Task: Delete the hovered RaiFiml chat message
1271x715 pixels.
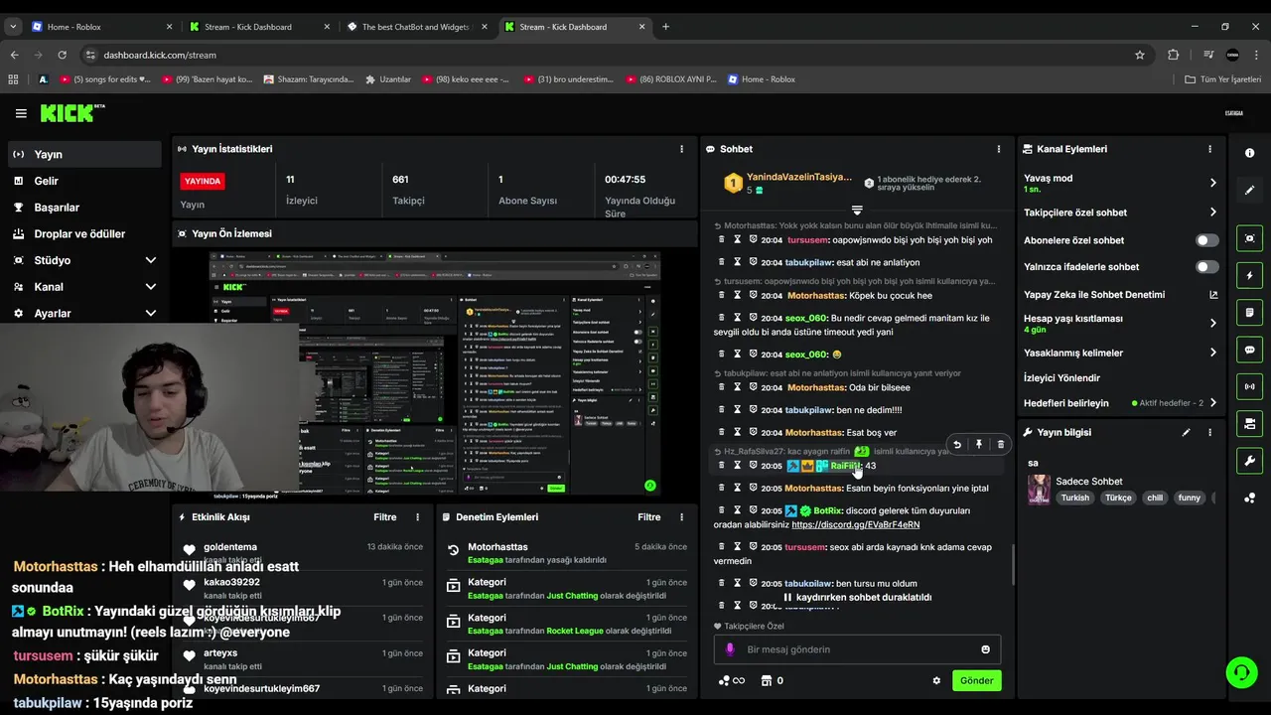Action: tap(1000, 445)
